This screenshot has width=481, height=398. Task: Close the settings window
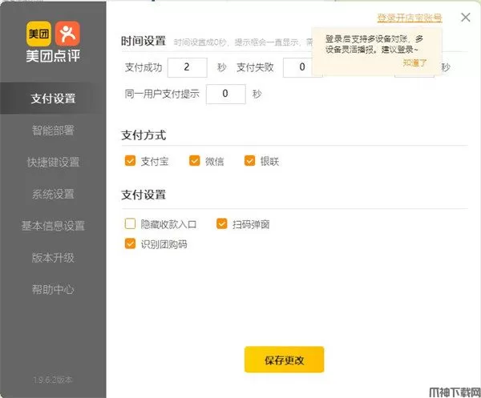coord(466,17)
